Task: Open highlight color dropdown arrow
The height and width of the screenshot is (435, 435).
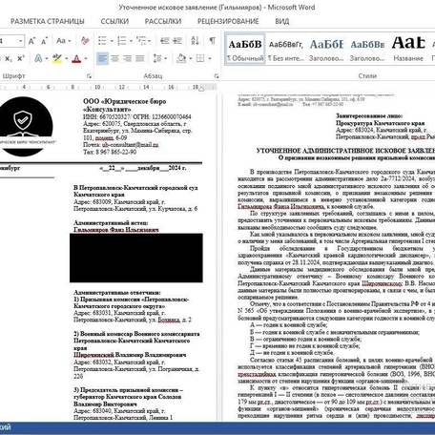Action: 67,59
